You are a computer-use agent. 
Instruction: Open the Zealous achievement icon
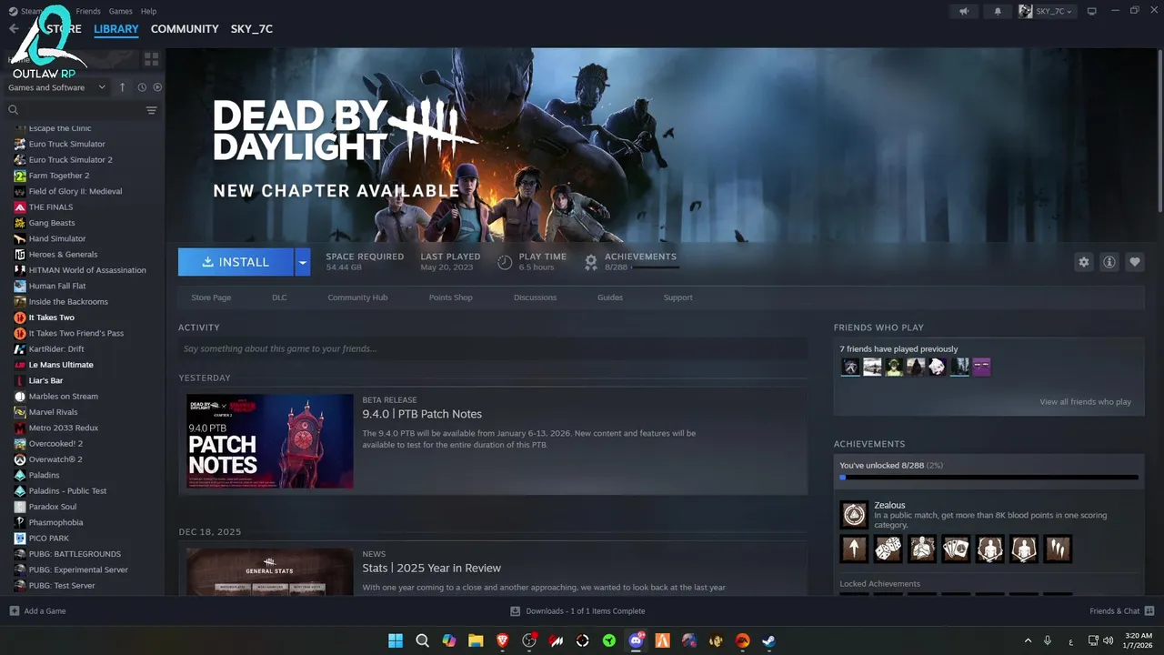[854, 515]
